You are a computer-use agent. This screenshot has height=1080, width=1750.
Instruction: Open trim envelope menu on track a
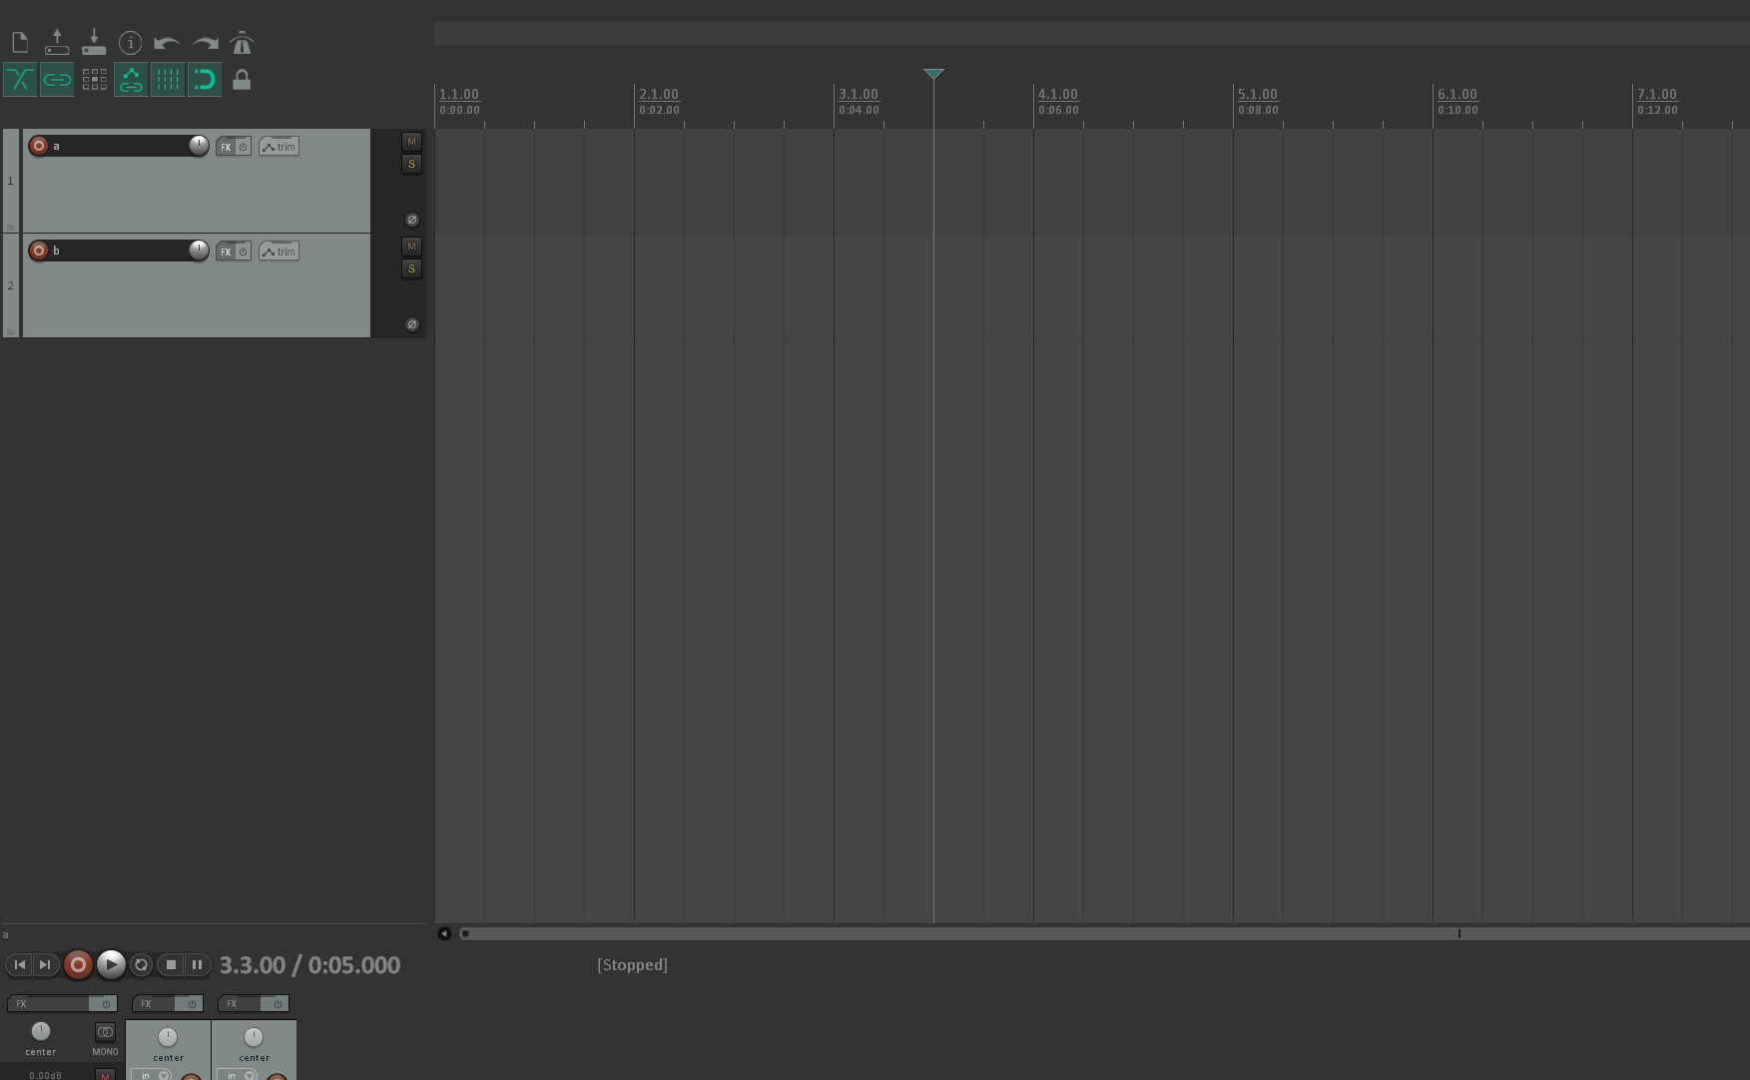click(279, 147)
